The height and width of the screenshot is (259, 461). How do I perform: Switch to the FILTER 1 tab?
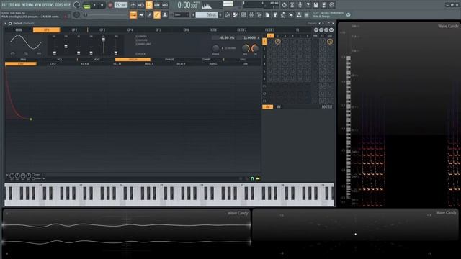pyautogui.click(x=214, y=30)
